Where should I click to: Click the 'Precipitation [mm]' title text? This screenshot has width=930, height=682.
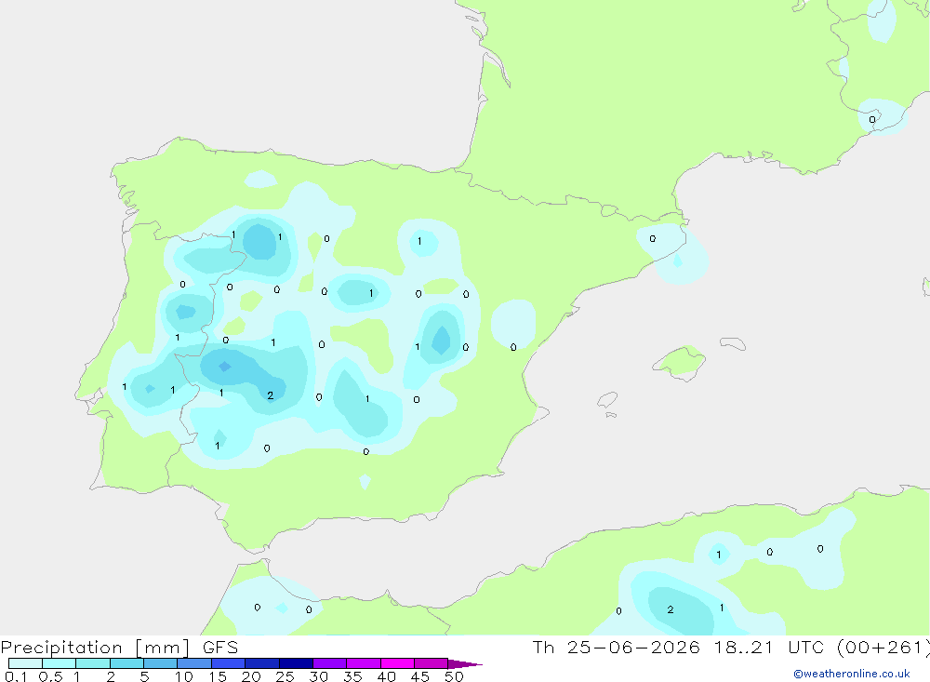(x=95, y=648)
